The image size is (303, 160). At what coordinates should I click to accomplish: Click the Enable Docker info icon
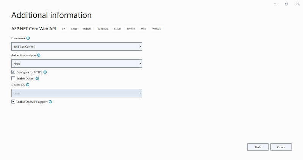pyautogui.click(x=37, y=78)
